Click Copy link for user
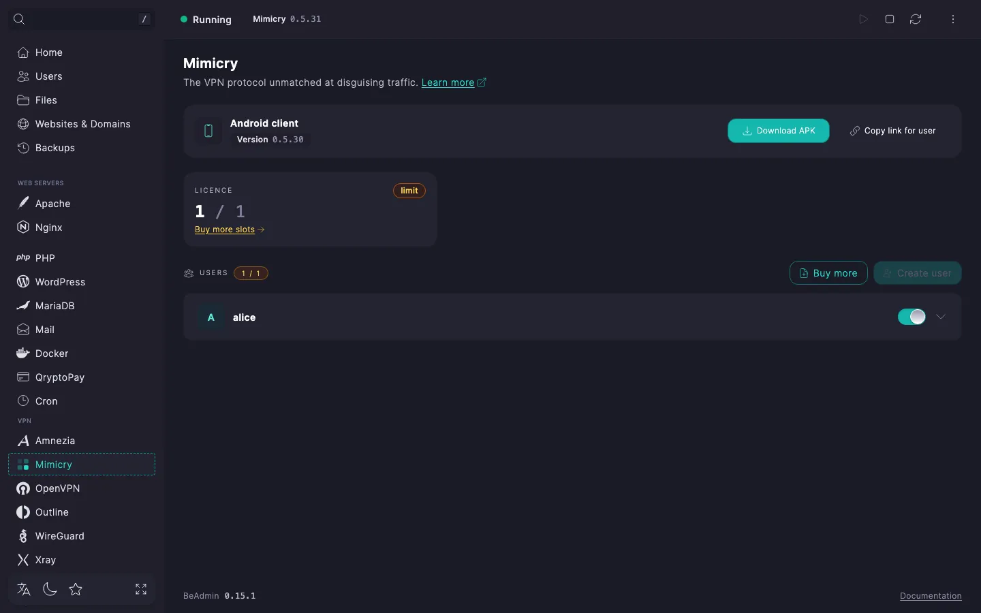The height and width of the screenshot is (613, 981). tap(893, 131)
